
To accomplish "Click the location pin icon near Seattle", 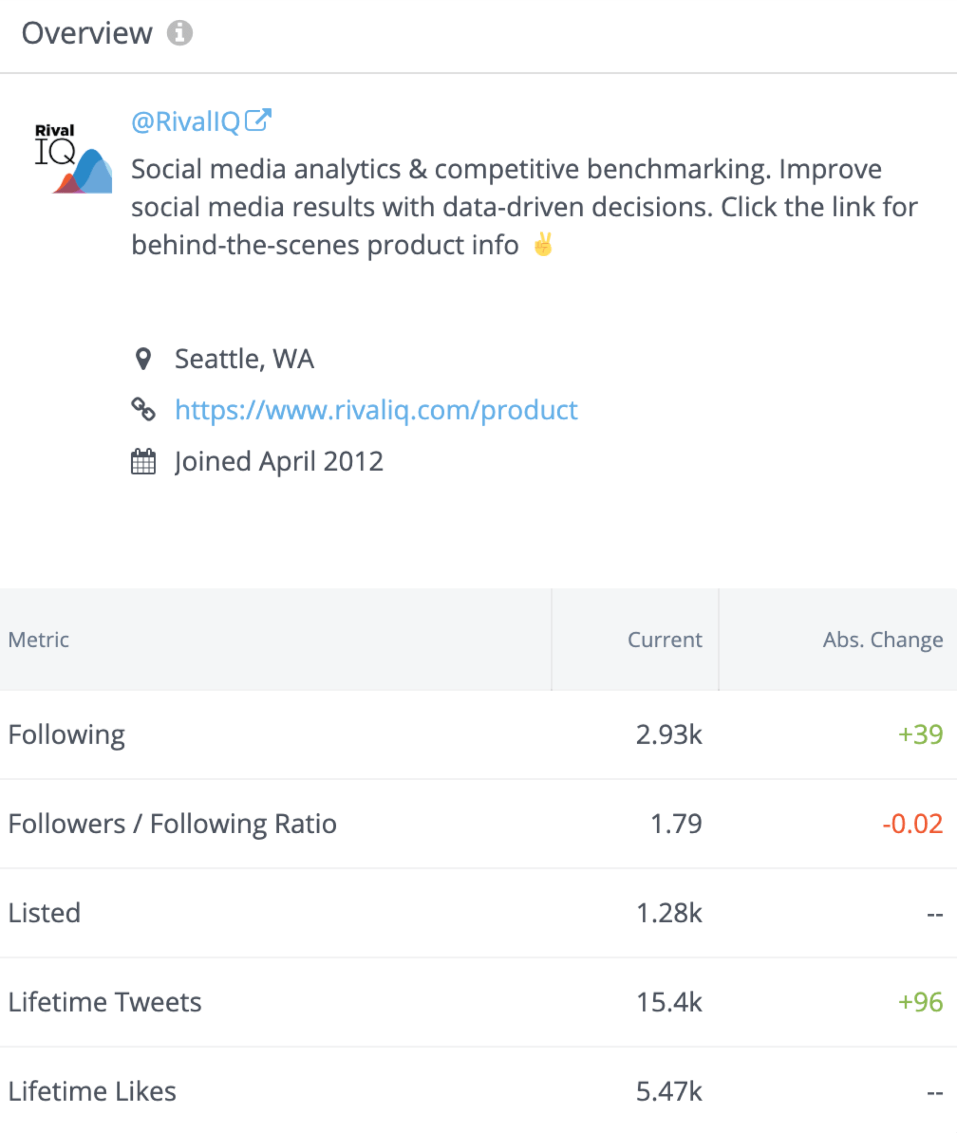I will click(144, 358).
